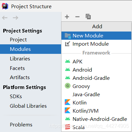The width and height of the screenshot is (132, 132).
Task: Click the plus Add toolbar icon
Action: pos(67,17)
